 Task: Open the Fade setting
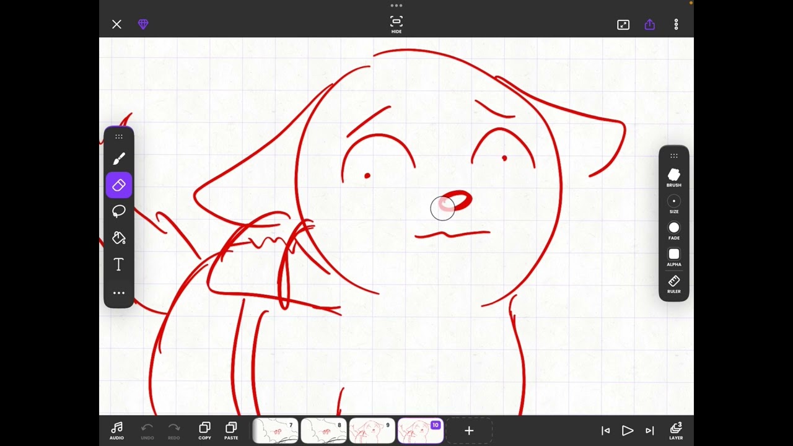[674, 231]
